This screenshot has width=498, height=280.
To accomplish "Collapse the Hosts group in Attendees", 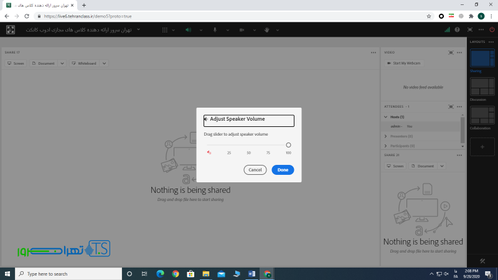I will click(386, 117).
